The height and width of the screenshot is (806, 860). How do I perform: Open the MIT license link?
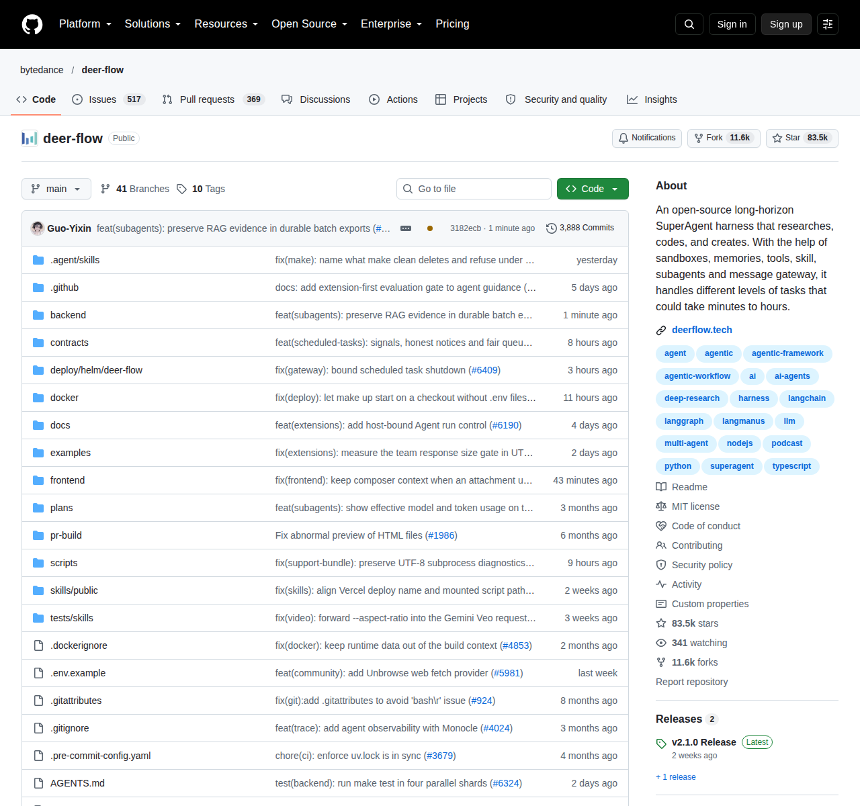695,506
